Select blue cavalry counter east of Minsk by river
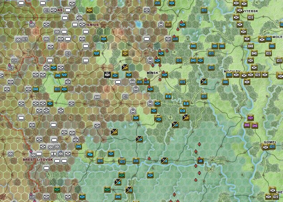The image size is (283, 202). [x=203, y=82]
